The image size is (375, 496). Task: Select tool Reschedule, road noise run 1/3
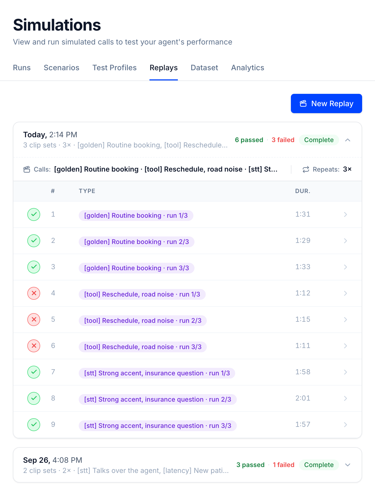(142, 294)
